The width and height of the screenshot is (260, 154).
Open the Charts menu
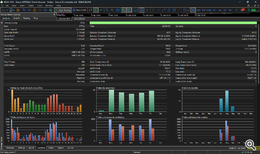tap(31, 6)
